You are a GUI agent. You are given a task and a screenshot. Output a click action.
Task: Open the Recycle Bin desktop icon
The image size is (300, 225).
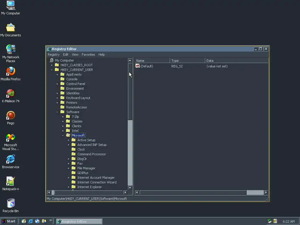click(x=11, y=203)
